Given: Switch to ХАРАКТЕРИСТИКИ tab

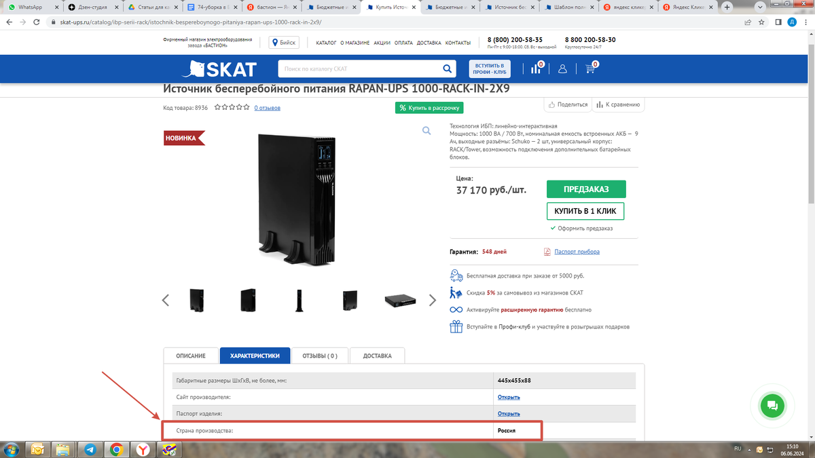Looking at the screenshot, I should [x=255, y=356].
